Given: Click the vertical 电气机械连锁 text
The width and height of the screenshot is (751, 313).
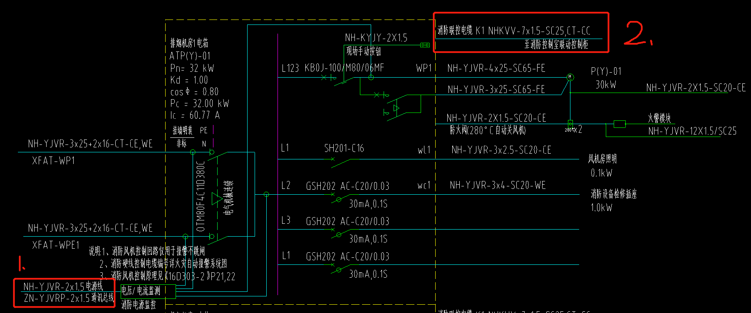Looking at the screenshot, I should [x=228, y=198].
